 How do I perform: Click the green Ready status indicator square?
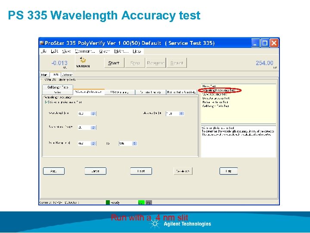(x=108, y=202)
